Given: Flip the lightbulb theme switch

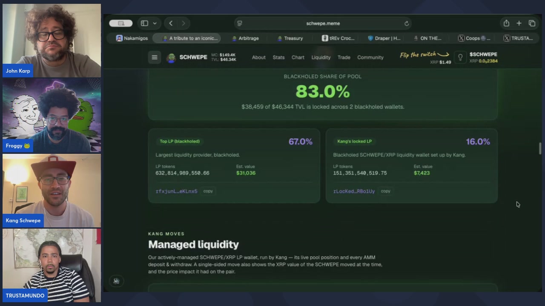Looking at the screenshot, I should pos(460,57).
